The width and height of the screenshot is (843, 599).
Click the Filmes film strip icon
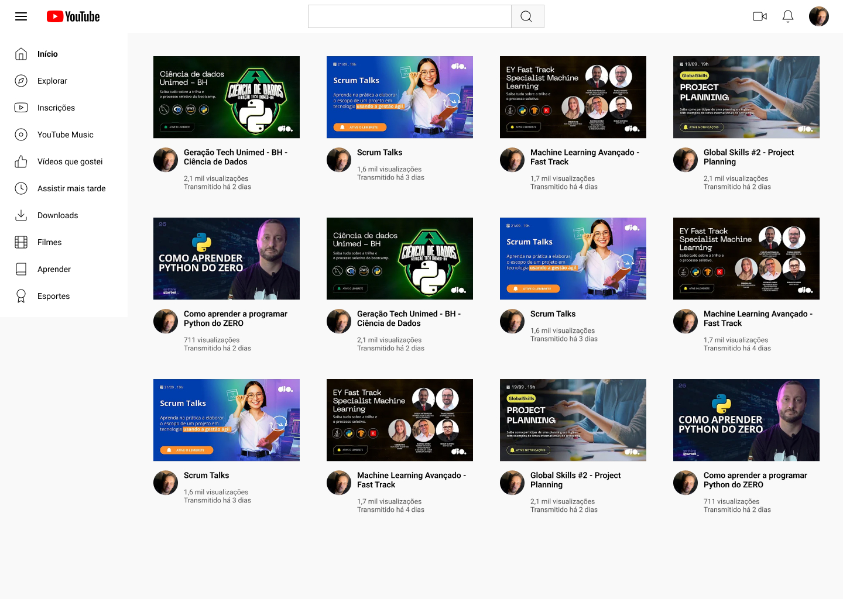click(21, 242)
